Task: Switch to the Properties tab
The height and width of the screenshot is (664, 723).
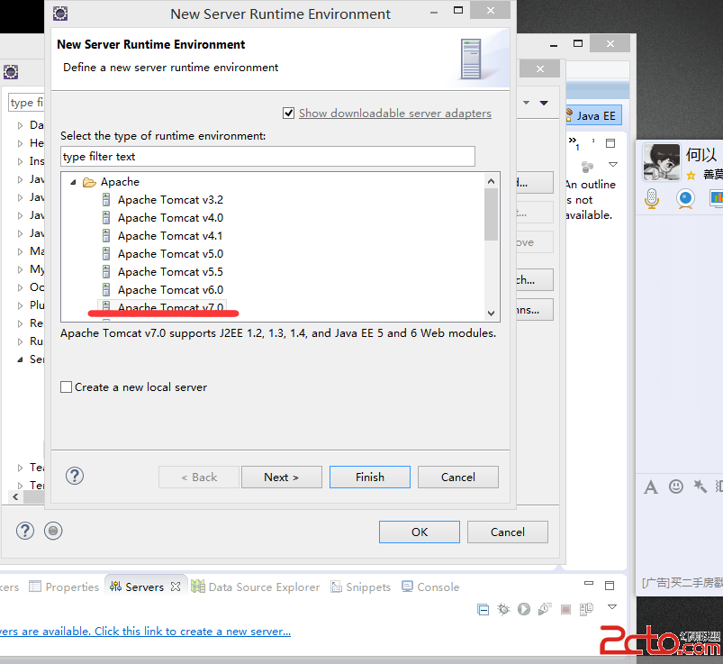Action: point(64,587)
